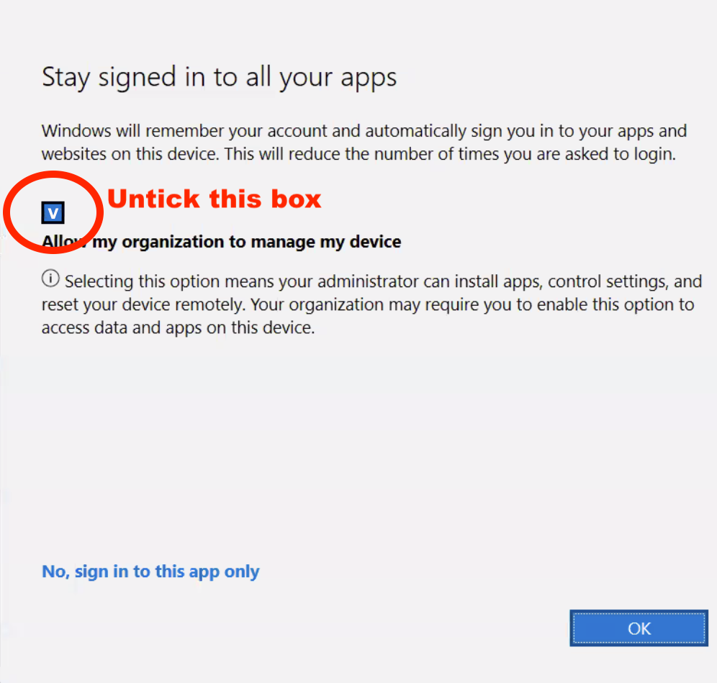This screenshot has width=717, height=683.
Task: Disable 'Allow my organization to manage my device'
Action: click(53, 212)
